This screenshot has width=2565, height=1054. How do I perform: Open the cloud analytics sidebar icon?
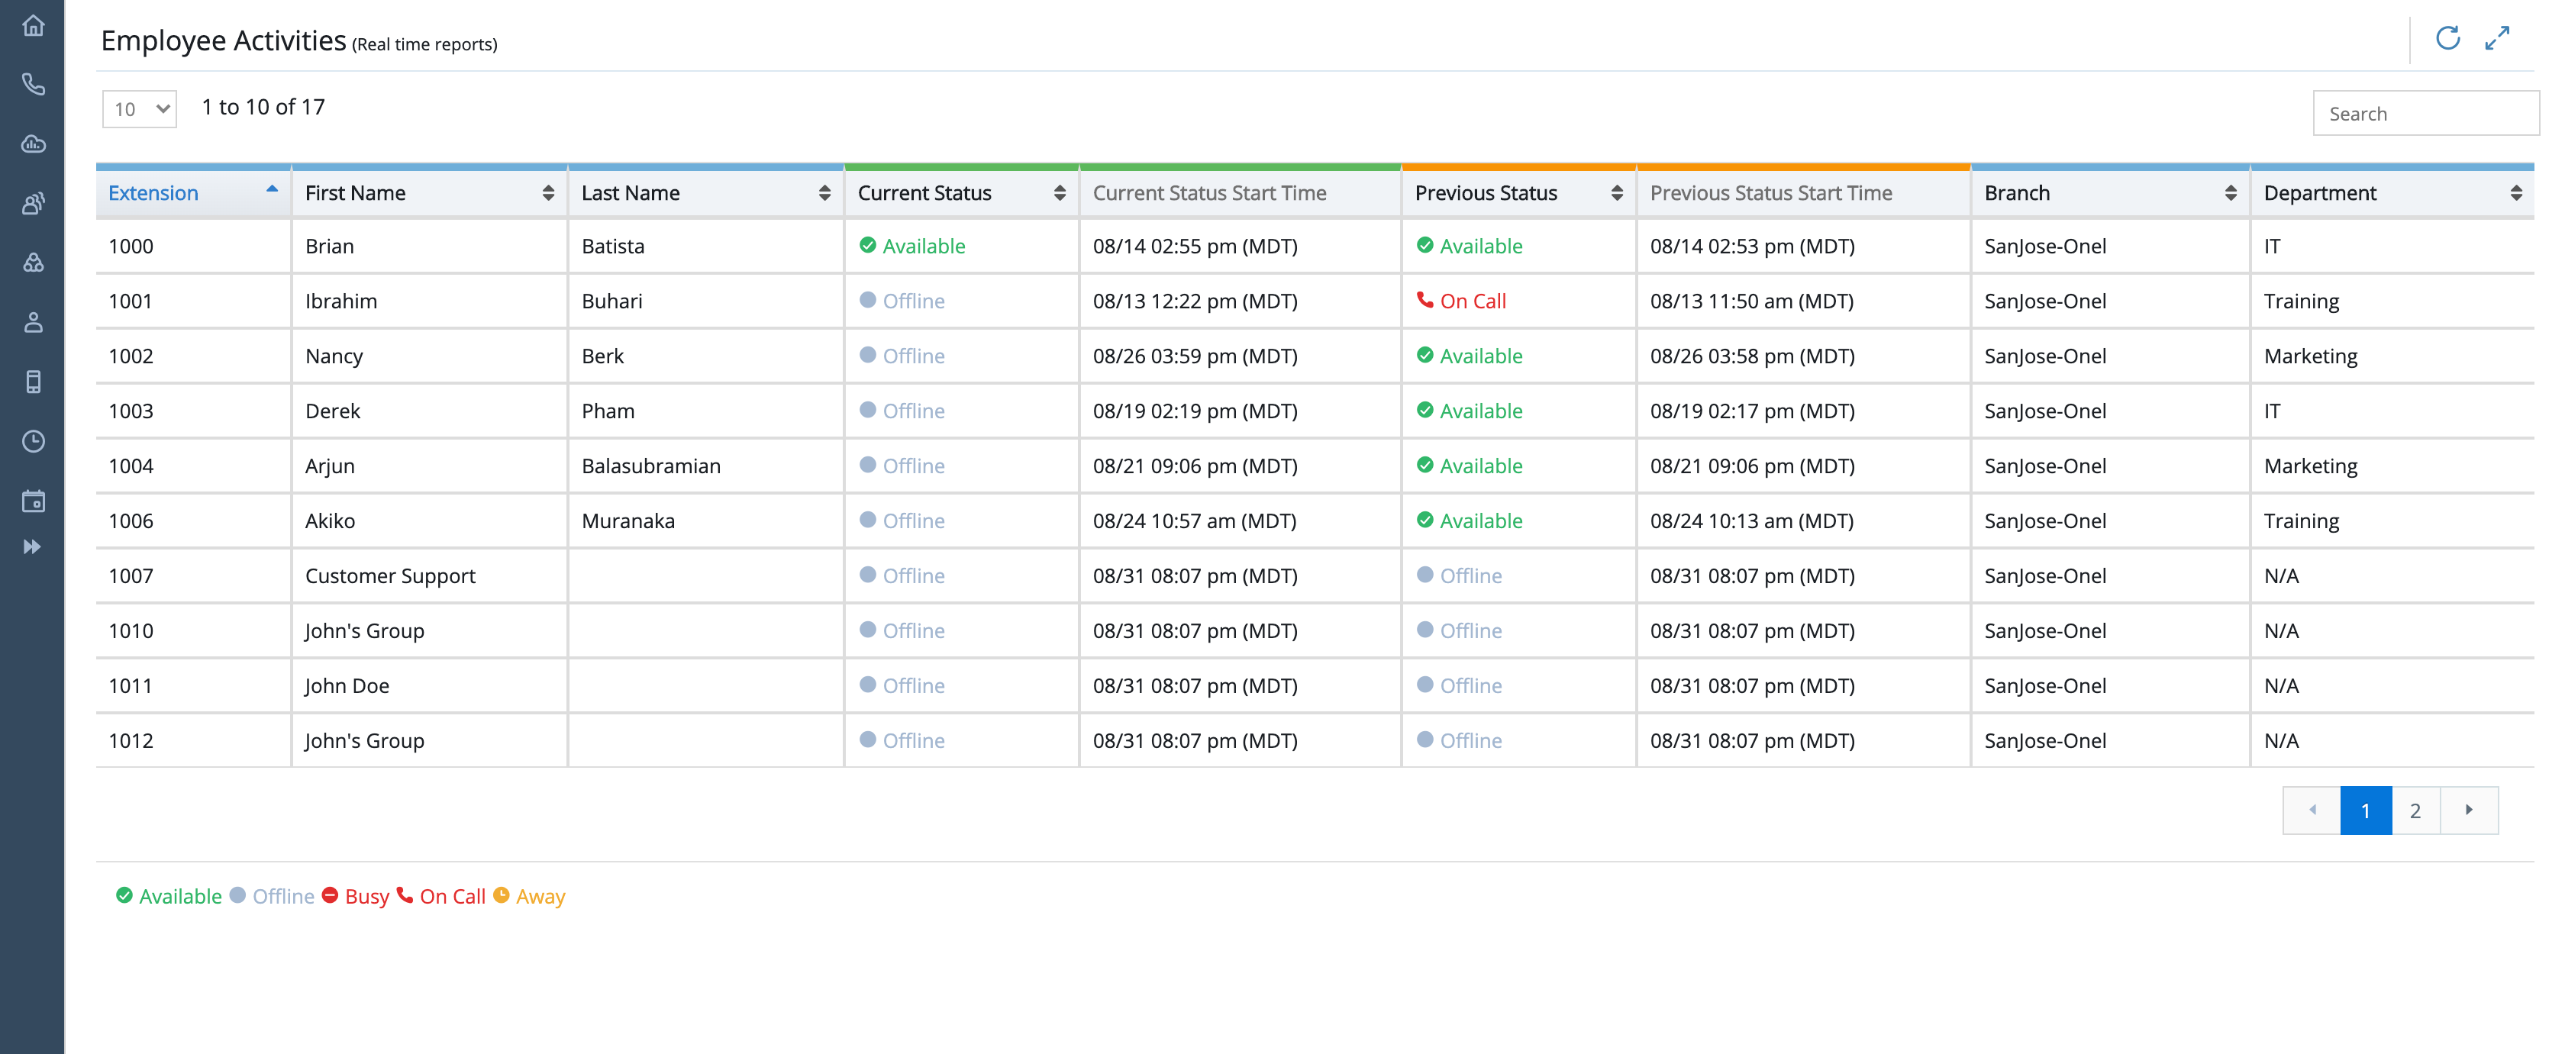pos(33,144)
